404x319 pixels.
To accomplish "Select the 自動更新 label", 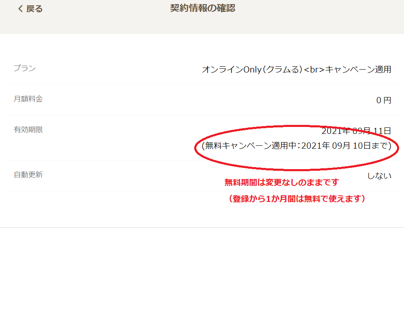I will pyautogui.click(x=28, y=174).
